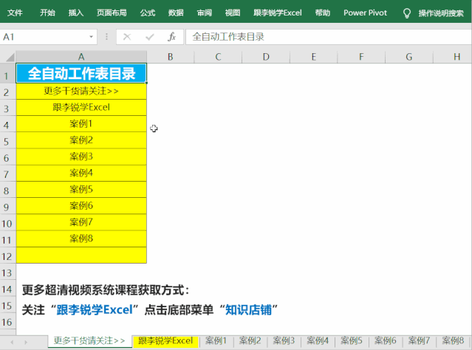The image size is (472, 350).
Task: Click the Select All corner triangle
Action: tap(10, 57)
